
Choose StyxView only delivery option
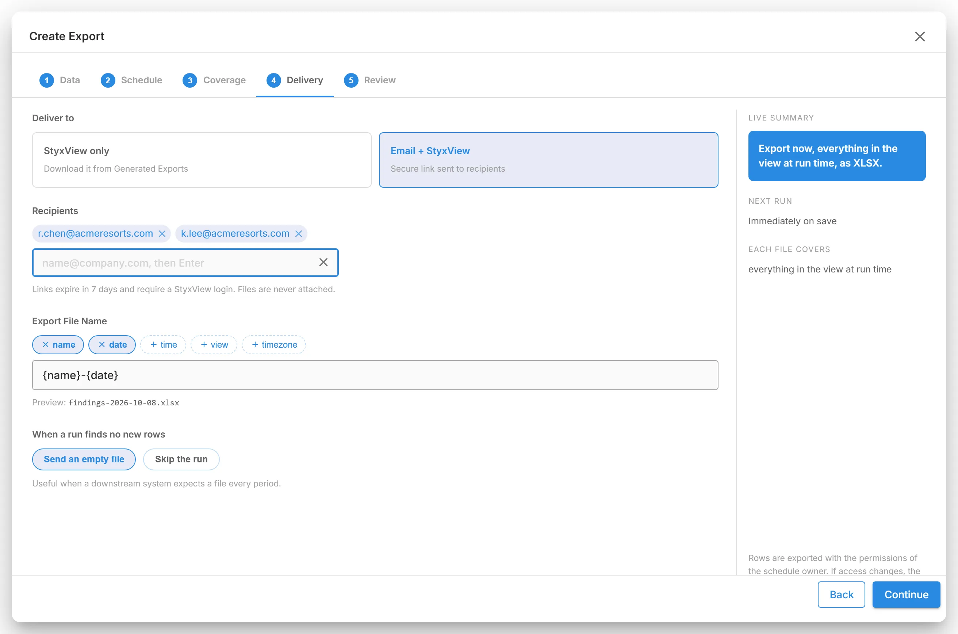click(x=202, y=160)
